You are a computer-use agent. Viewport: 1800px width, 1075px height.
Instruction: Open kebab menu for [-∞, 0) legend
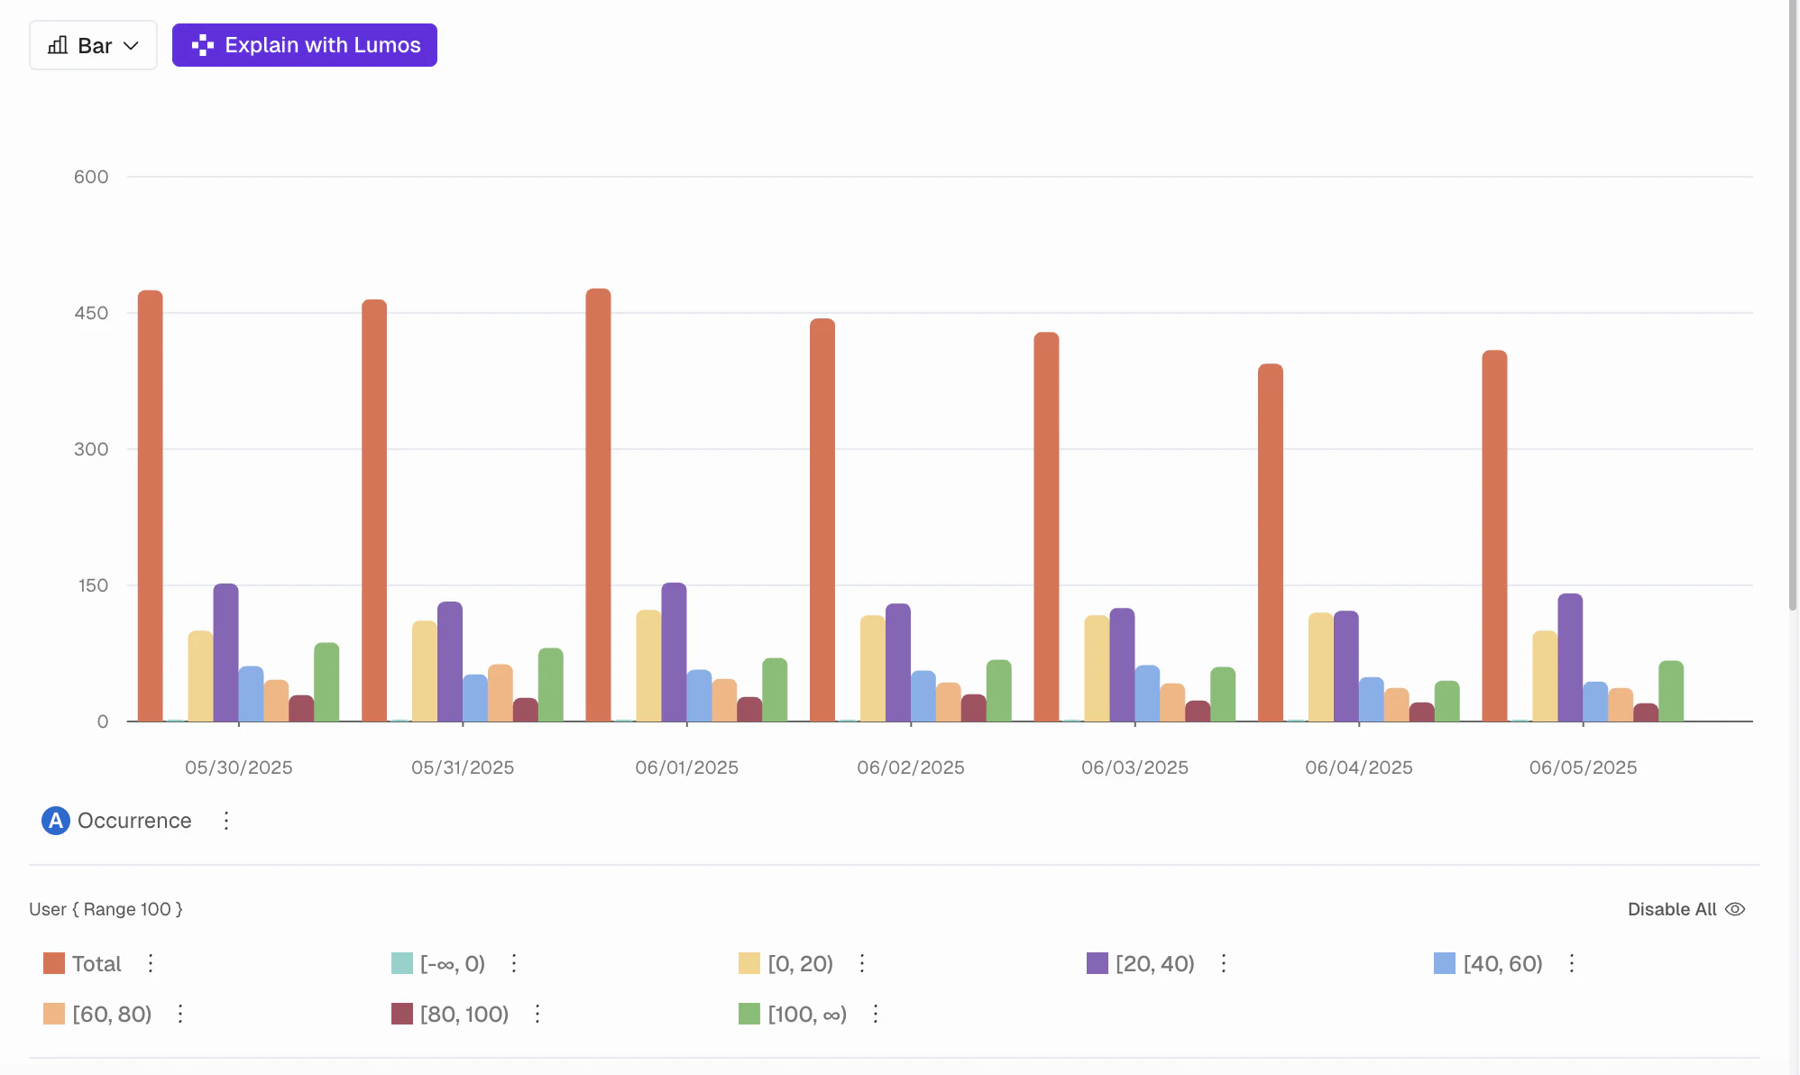(x=514, y=963)
